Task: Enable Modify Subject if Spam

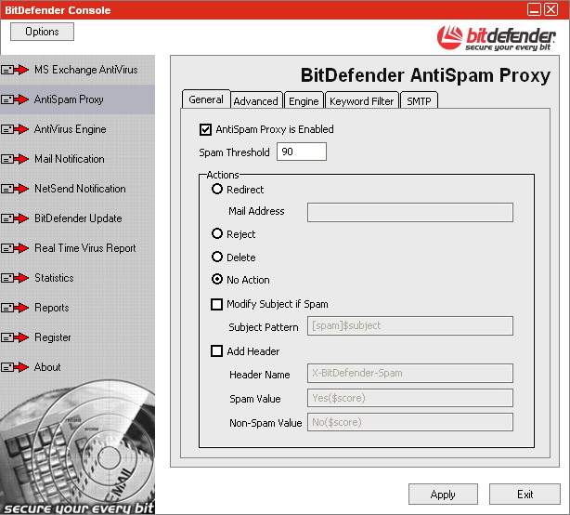Action: 216,304
